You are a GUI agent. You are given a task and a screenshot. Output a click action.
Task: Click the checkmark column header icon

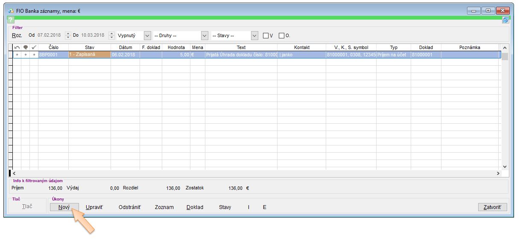click(34, 47)
